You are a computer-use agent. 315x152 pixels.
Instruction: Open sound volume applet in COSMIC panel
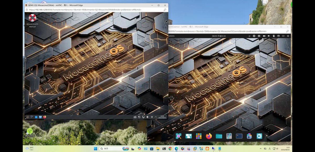(269, 36)
